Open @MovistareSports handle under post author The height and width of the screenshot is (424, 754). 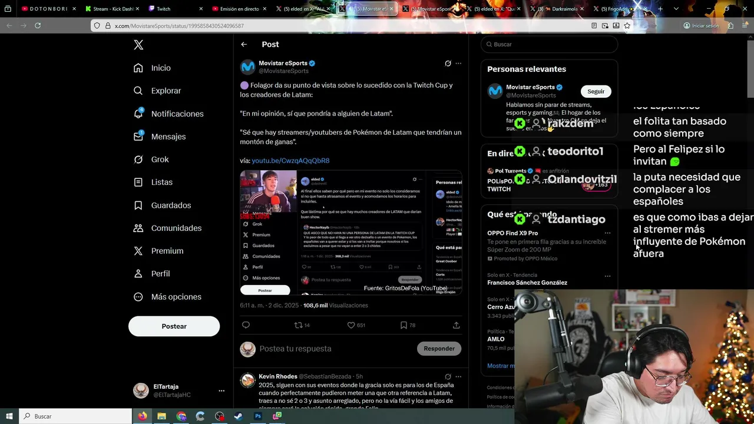(283, 71)
